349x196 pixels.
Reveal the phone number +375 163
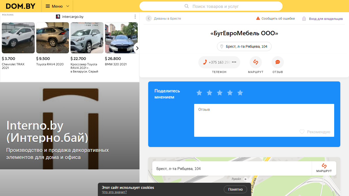point(219,62)
